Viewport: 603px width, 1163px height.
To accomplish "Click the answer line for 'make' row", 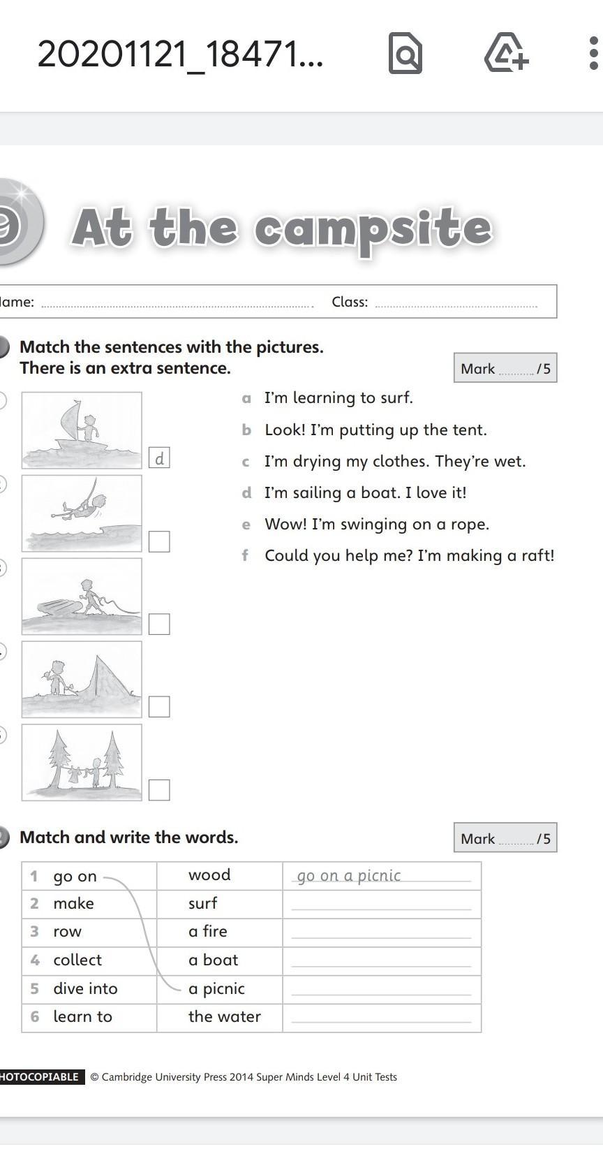I will [381, 904].
